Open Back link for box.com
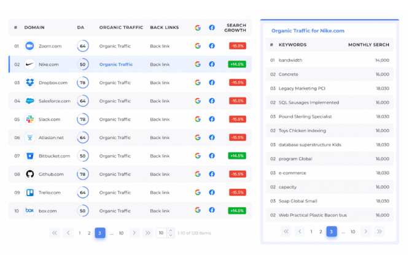 (160, 211)
